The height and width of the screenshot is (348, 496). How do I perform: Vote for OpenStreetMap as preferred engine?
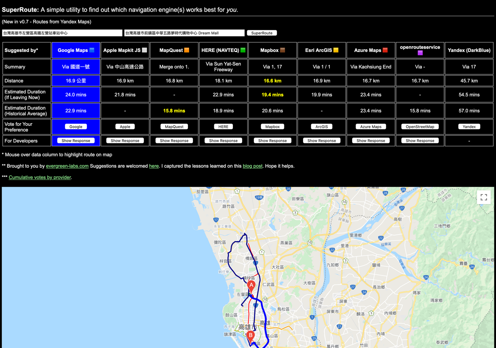tap(420, 127)
